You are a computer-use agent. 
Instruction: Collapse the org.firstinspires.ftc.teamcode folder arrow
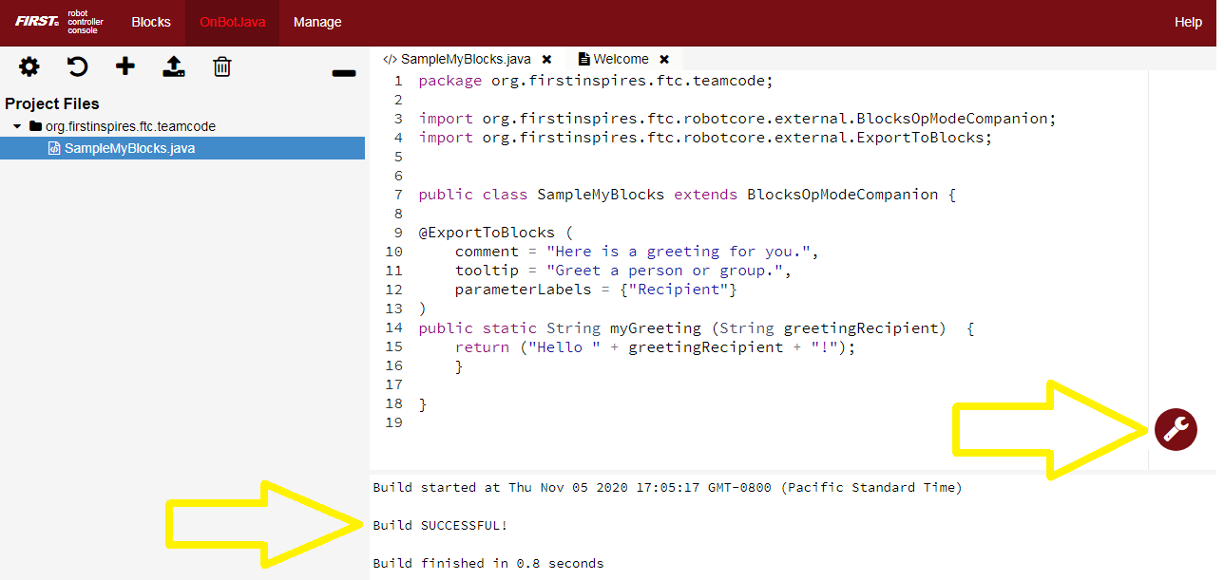pyautogui.click(x=17, y=126)
